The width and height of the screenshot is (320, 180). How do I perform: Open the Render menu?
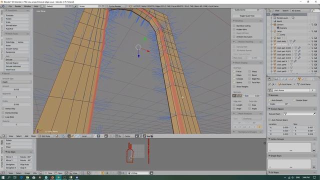pos(18,6)
